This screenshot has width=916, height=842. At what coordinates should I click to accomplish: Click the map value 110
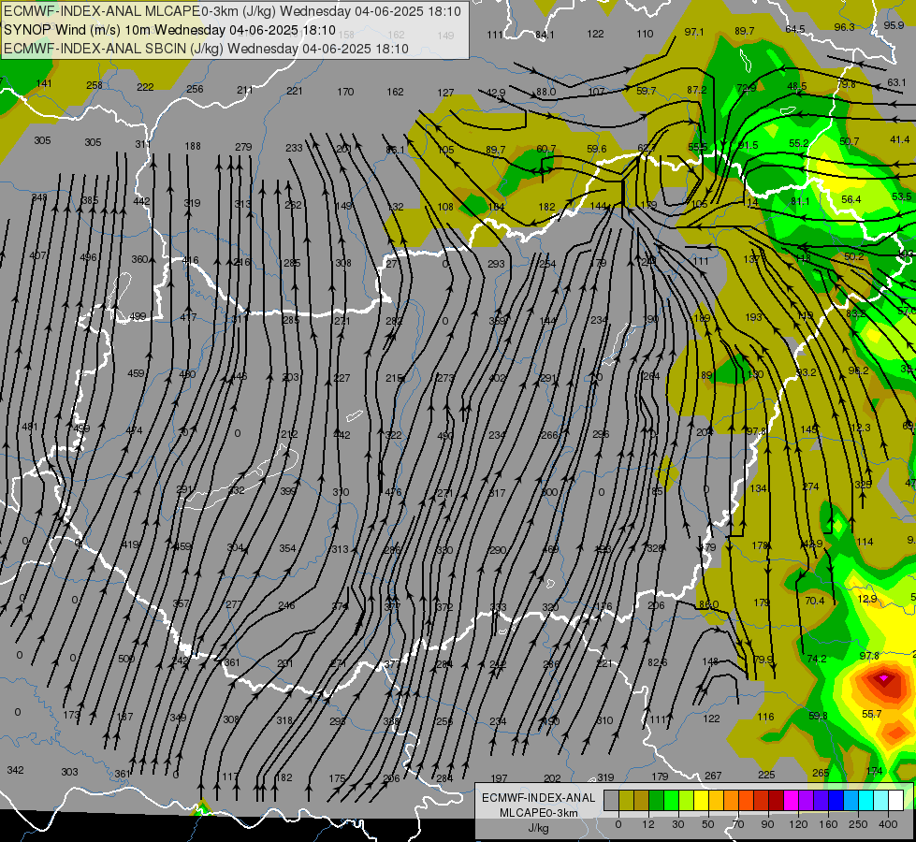[x=645, y=34]
